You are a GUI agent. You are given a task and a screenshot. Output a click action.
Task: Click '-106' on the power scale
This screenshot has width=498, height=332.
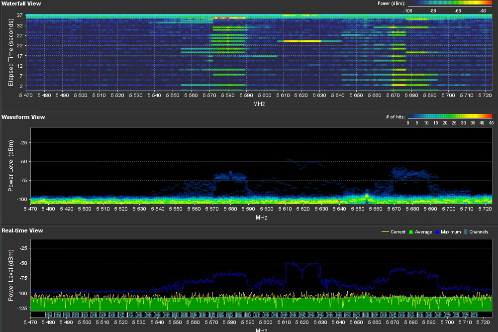coord(407,11)
